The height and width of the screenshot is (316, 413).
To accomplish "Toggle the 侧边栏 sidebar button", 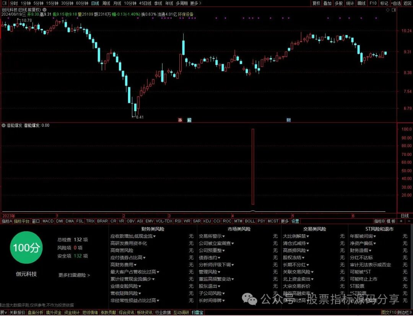I will tap(405, 313).
